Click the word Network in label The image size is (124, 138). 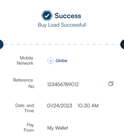pyautogui.click(x=25, y=63)
